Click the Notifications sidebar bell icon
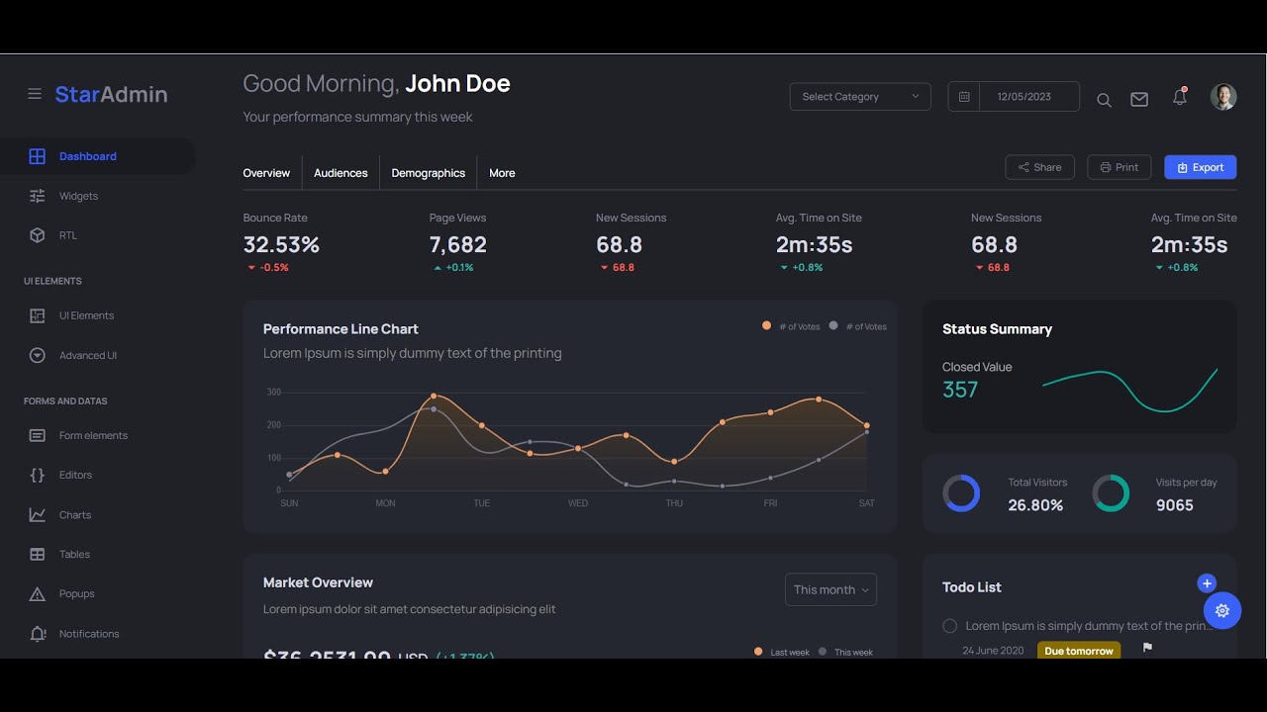The image size is (1267, 712). 38,634
